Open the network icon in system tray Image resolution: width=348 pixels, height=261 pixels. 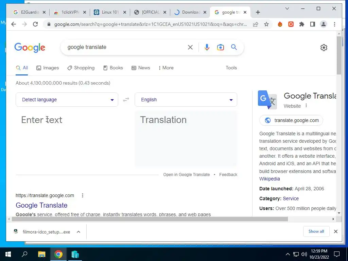[x=296, y=254]
